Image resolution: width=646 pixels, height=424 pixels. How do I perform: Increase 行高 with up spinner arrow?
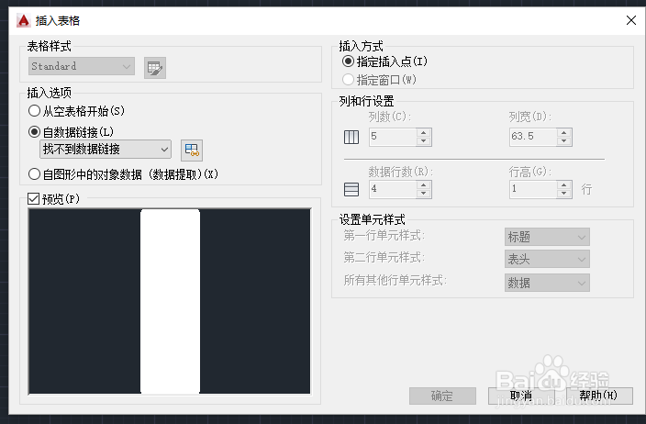(x=564, y=185)
